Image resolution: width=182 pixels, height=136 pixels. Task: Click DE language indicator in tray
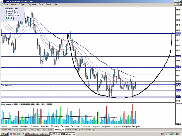point(162,134)
